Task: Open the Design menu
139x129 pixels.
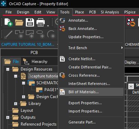Action: coord(23,12)
